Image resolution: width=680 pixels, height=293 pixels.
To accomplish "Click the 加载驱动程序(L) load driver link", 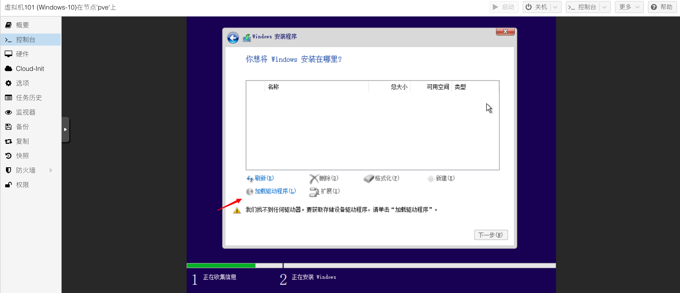I will [275, 191].
